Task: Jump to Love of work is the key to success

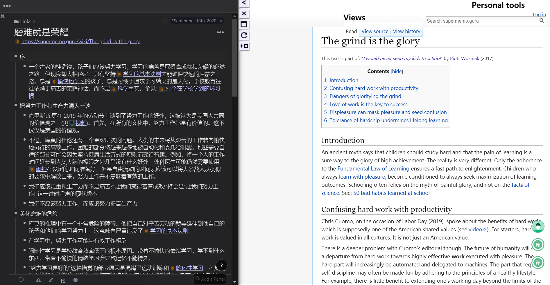Action: click(366, 104)
